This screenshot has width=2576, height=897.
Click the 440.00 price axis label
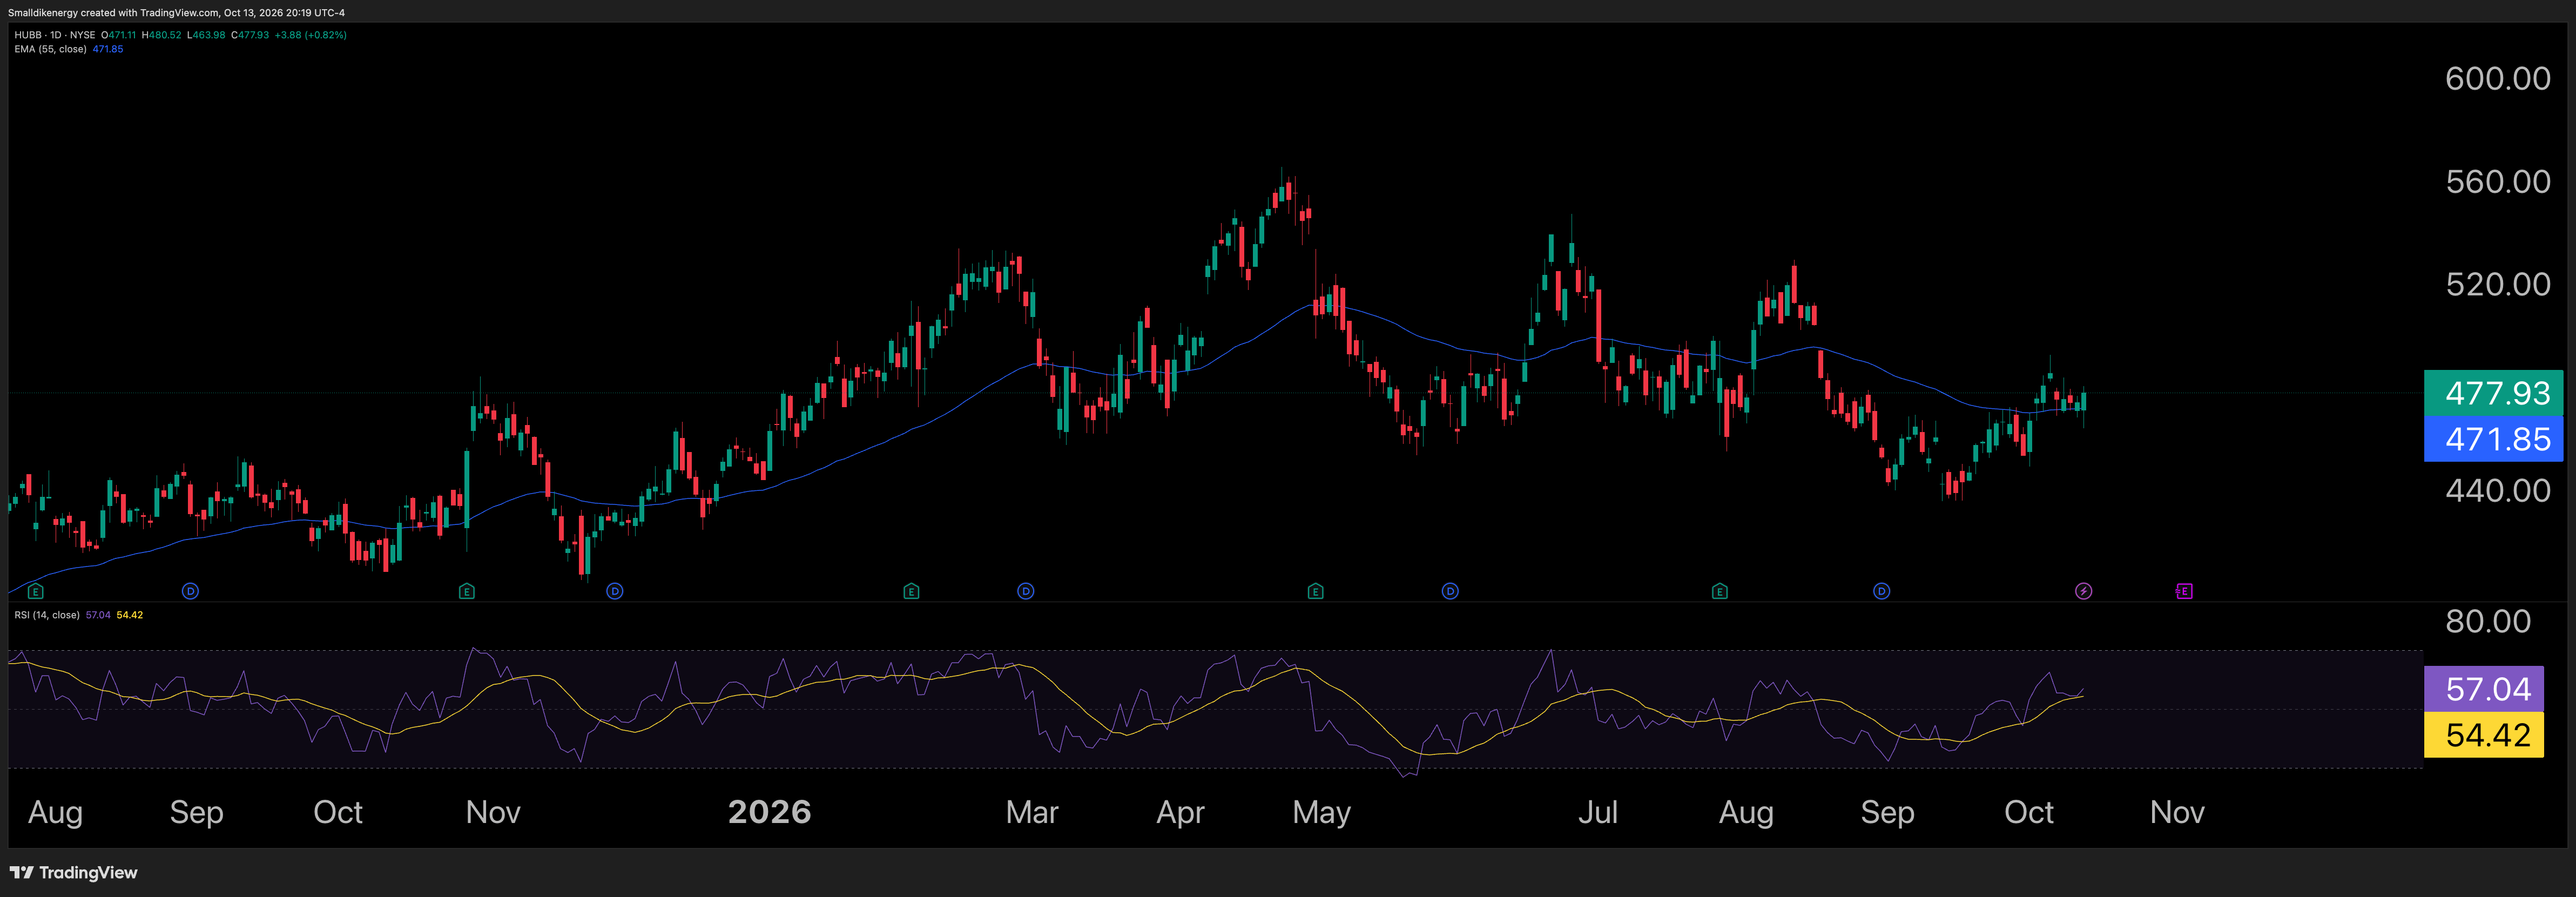2497,490
